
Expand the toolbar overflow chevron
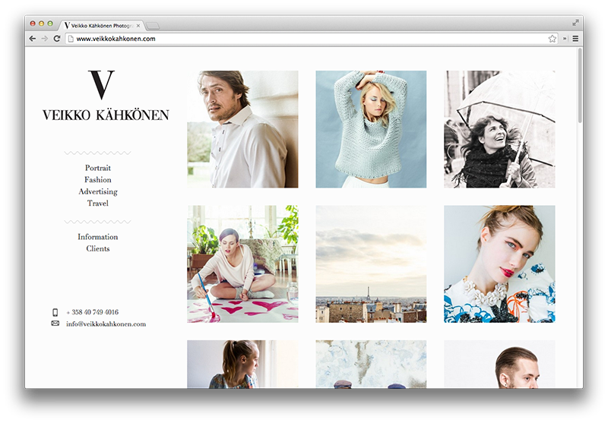(565, 39)
